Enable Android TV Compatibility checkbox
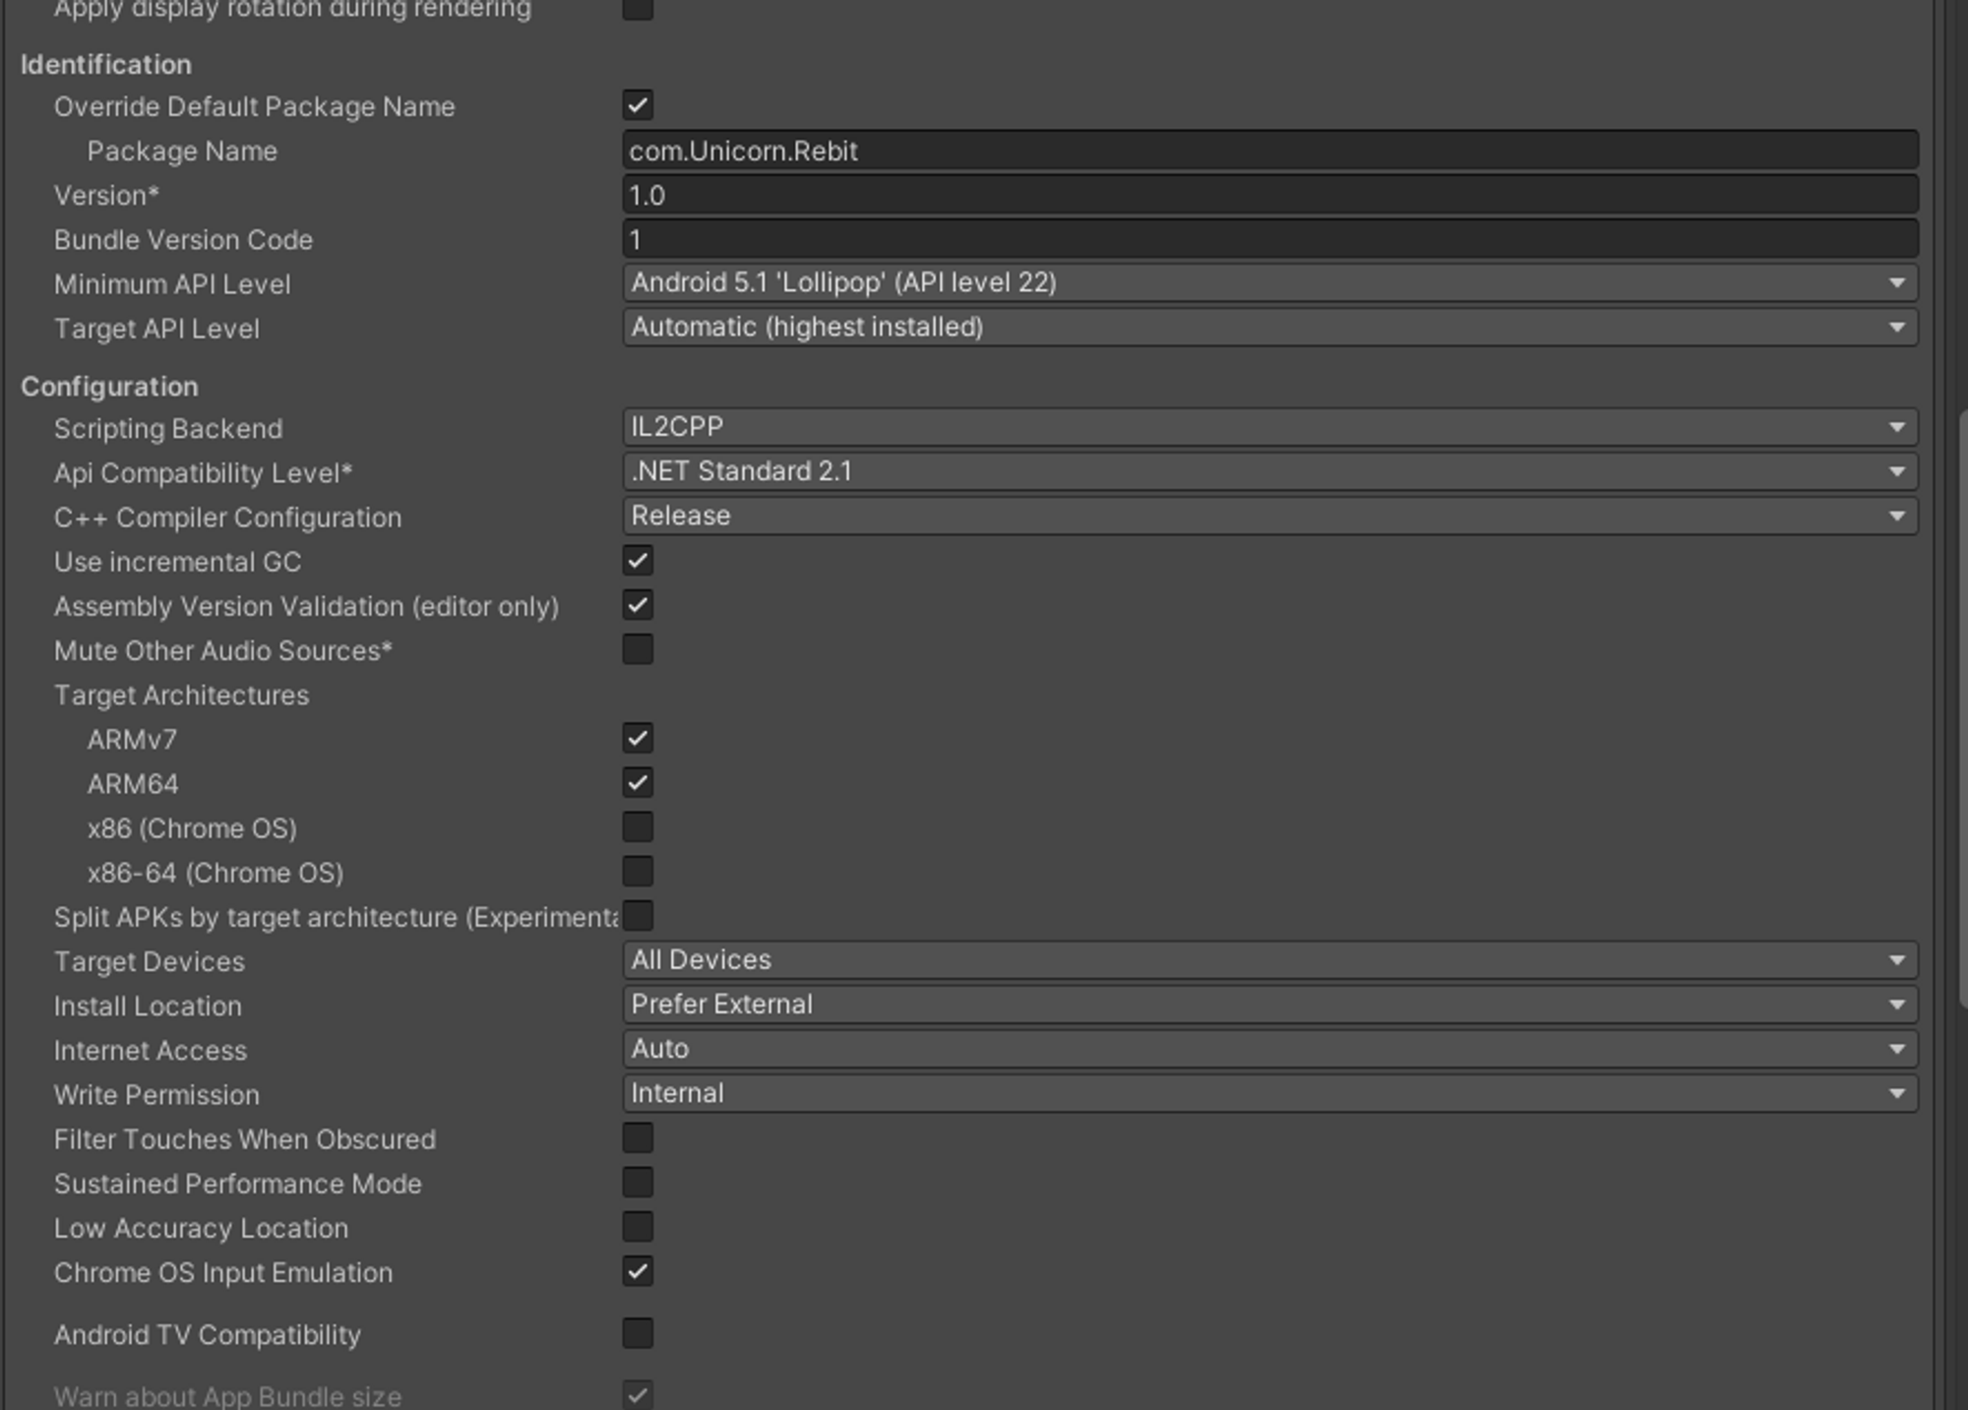1968x1410 pixels. tap(638, 1334)
